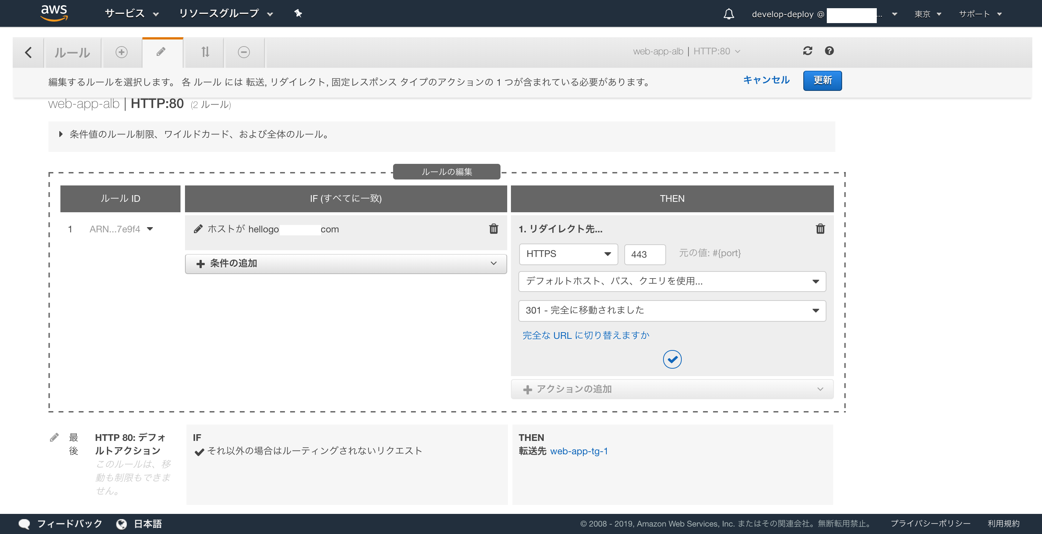Open AWS notifications bell
Viewport: 1042px width, 534px height.
[x=728, y=14]
